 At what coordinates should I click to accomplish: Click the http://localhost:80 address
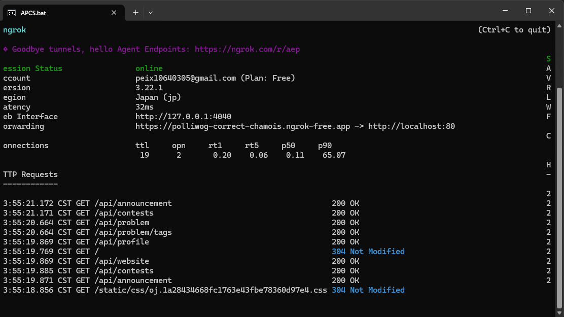pyautogui.click(x=411, y=126)
